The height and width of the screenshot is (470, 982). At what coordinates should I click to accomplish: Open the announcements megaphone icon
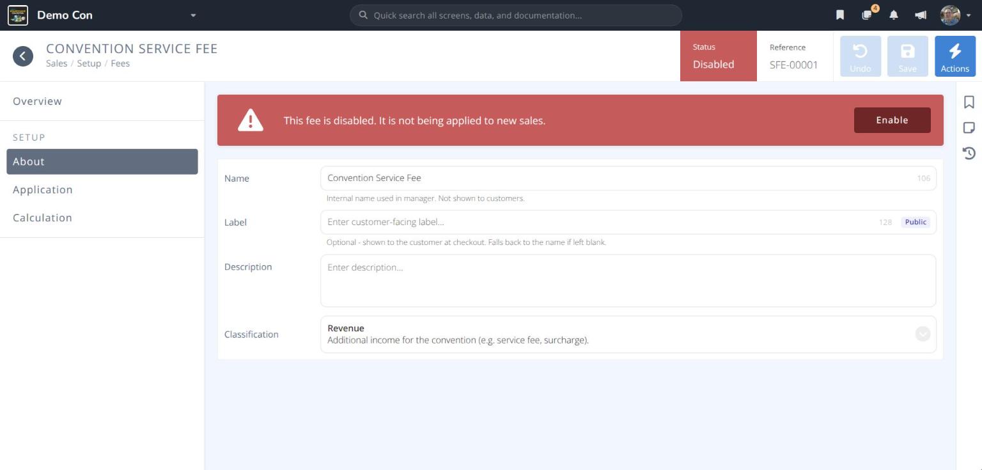coord(921,15)
